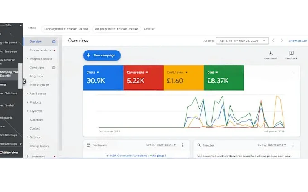Open the Searches card options menu
Image resolution: width=308 pixels, height=192 pixels.
[293, 145]
